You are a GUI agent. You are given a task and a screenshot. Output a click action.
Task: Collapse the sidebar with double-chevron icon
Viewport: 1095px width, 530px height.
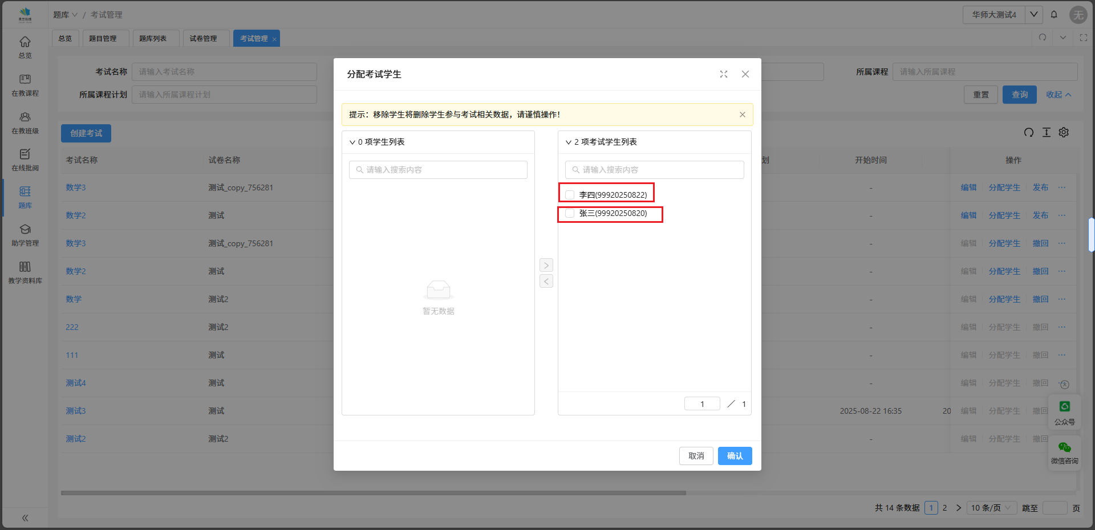pos(25,518)
